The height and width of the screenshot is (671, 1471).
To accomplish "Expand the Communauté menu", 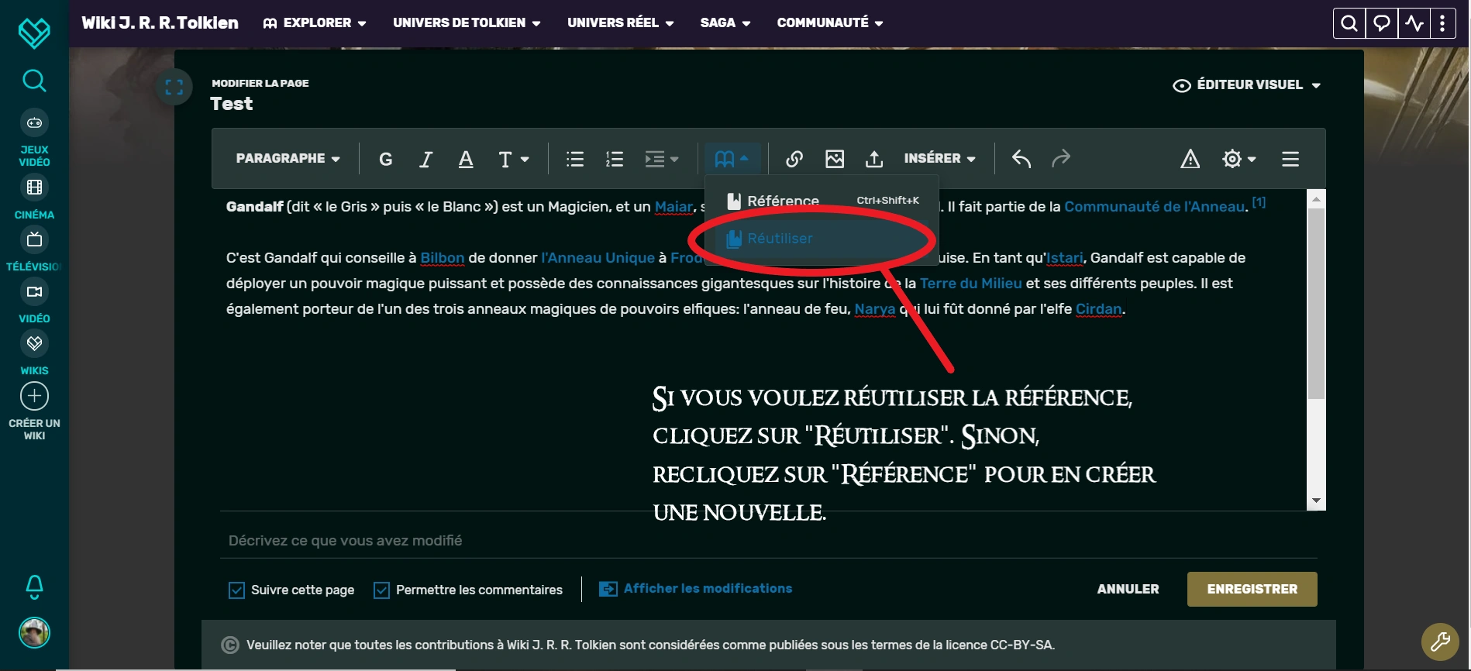I will [x=830, y=23].
